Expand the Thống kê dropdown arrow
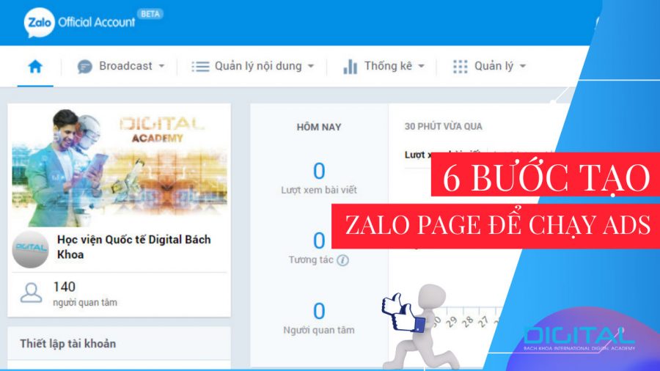Image resolution: width=660 pixels, height=371 pixels. coord(422,66)
